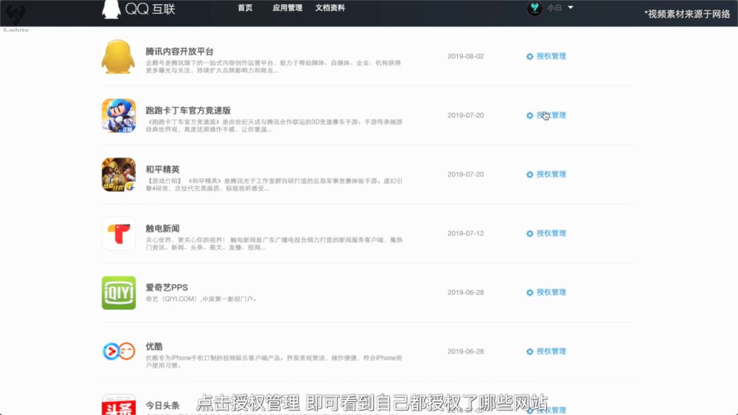Open 授权管理 for 和平精英
This screenshot has height=415, width=738.
point(551,174)
